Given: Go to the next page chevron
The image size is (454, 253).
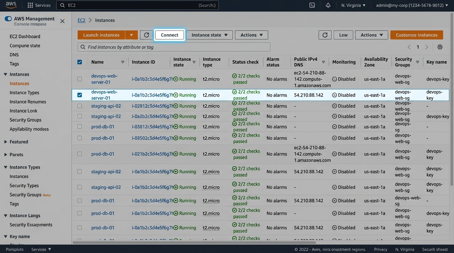Looking at the screenshot, I should [427, 47].
